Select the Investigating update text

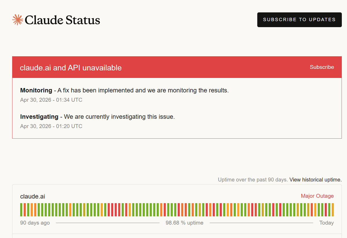pyautogui.click(x=97, y=117)
